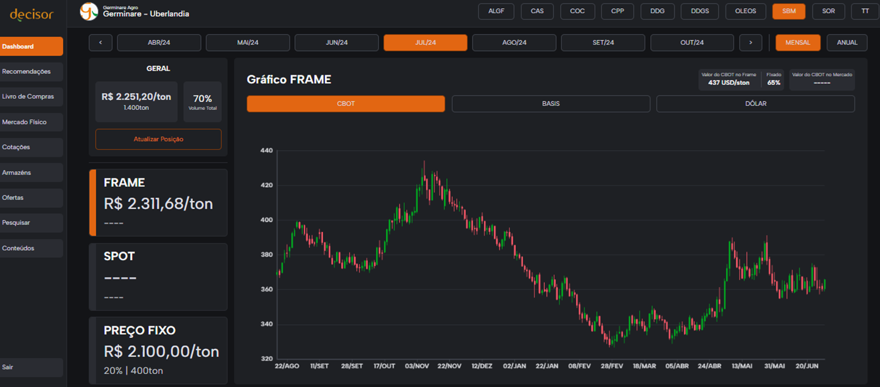
Task: Select the DDG product button
Action: (x=657, y=11)
